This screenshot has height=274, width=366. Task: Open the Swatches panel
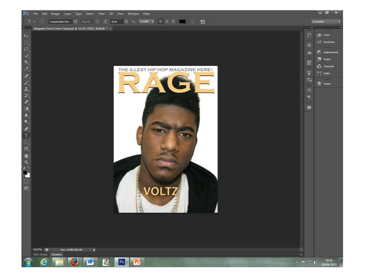pyautogui.click(x=328, y=42)
